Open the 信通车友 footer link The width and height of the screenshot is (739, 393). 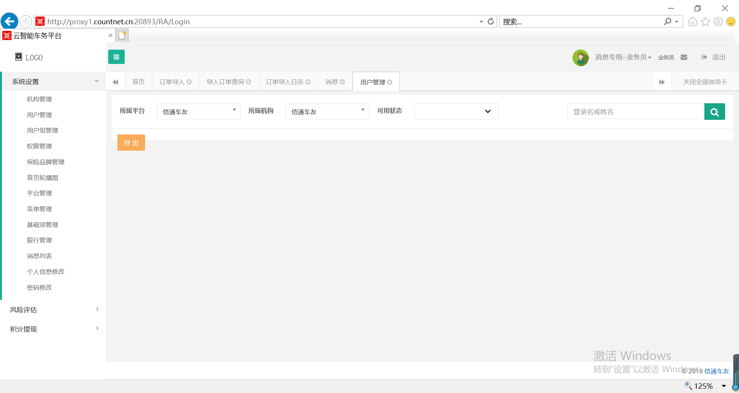point(717,371)
